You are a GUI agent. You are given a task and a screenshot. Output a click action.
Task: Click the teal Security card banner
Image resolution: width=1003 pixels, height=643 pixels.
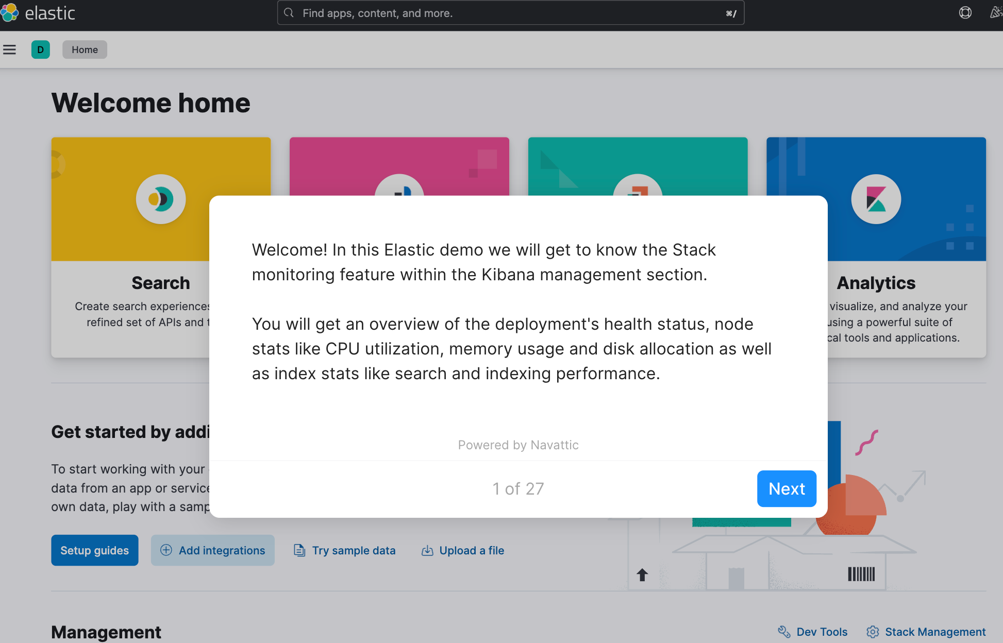[x=638, y=166]
